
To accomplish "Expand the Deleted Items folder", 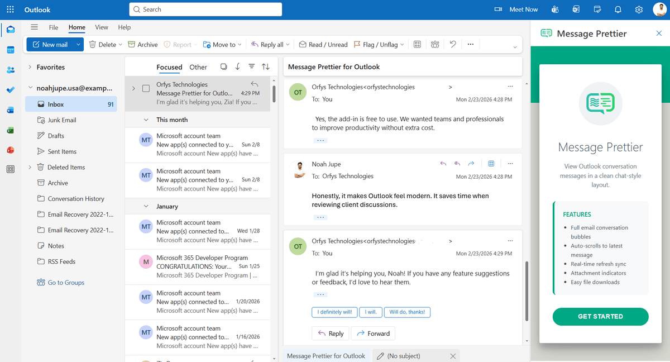I will pos(30,167).
